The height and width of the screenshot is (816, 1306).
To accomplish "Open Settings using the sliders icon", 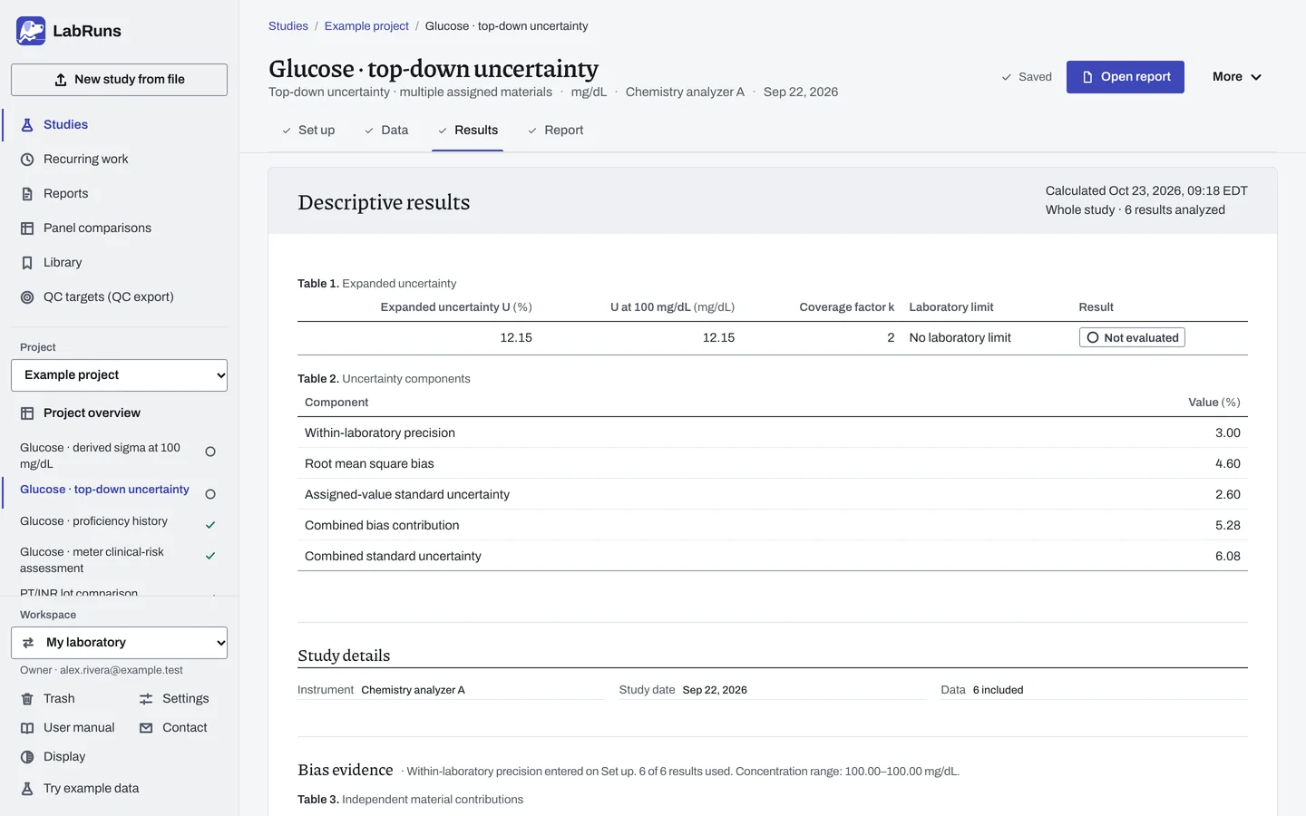I will (x=146, y=699).
